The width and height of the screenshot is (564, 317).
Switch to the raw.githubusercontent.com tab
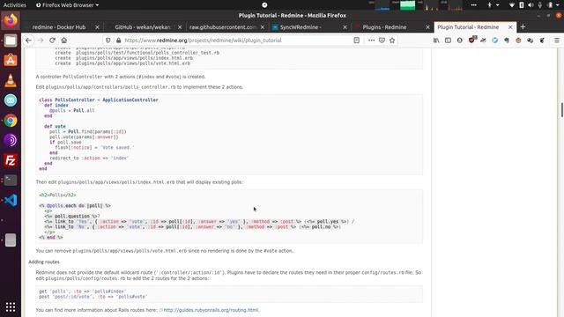tap(223, 27)
